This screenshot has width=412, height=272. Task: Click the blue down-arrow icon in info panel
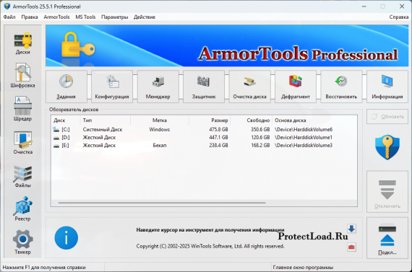pos(351,229)
